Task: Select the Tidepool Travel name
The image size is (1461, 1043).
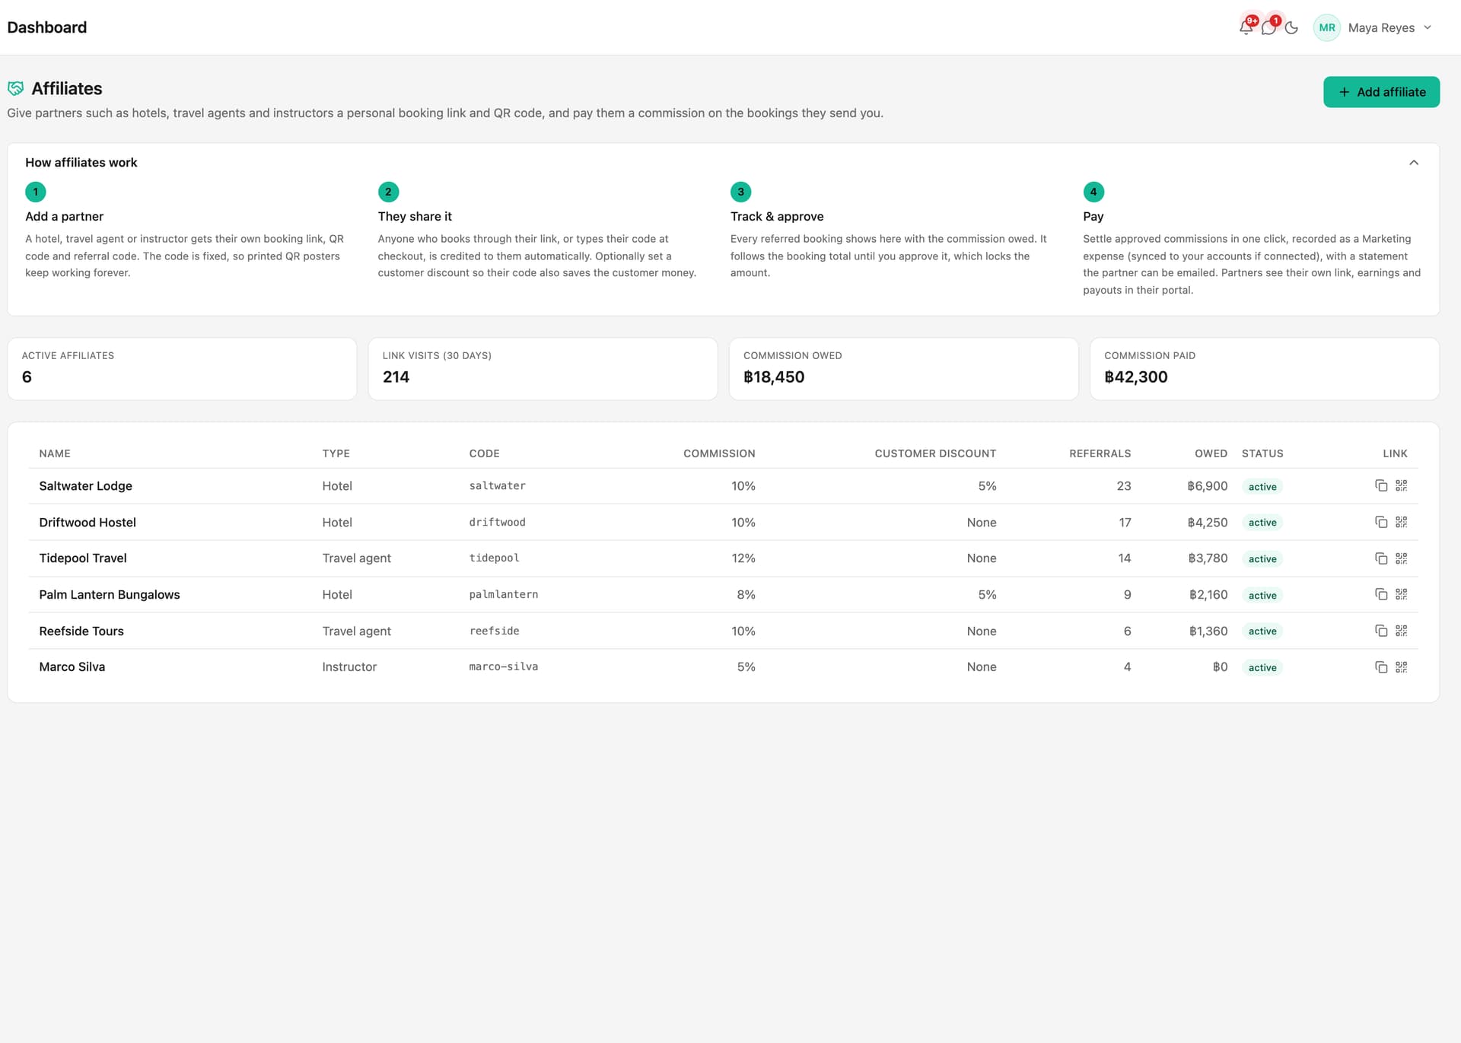Action: click(83, 558)
